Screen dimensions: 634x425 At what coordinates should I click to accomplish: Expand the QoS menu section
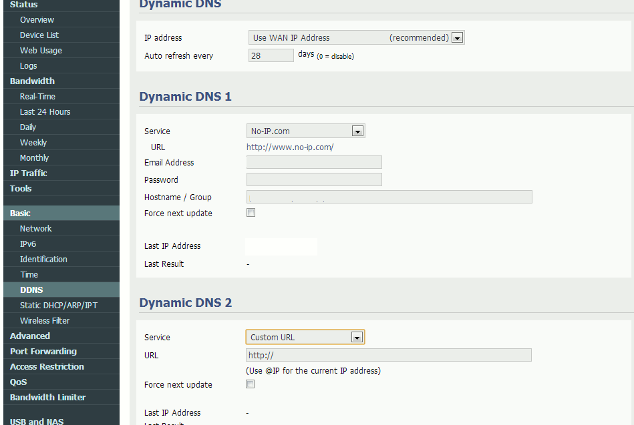pyautogui.click(x=19, y=382)
